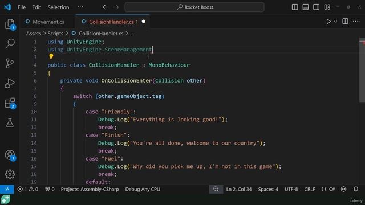Open the Source Control view
This screenshot has height=205, width=365.
[x=10, y=63]
